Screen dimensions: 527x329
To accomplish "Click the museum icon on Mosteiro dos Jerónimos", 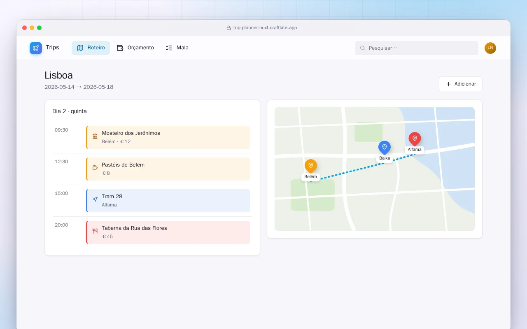I will click(x=95, y=136).
